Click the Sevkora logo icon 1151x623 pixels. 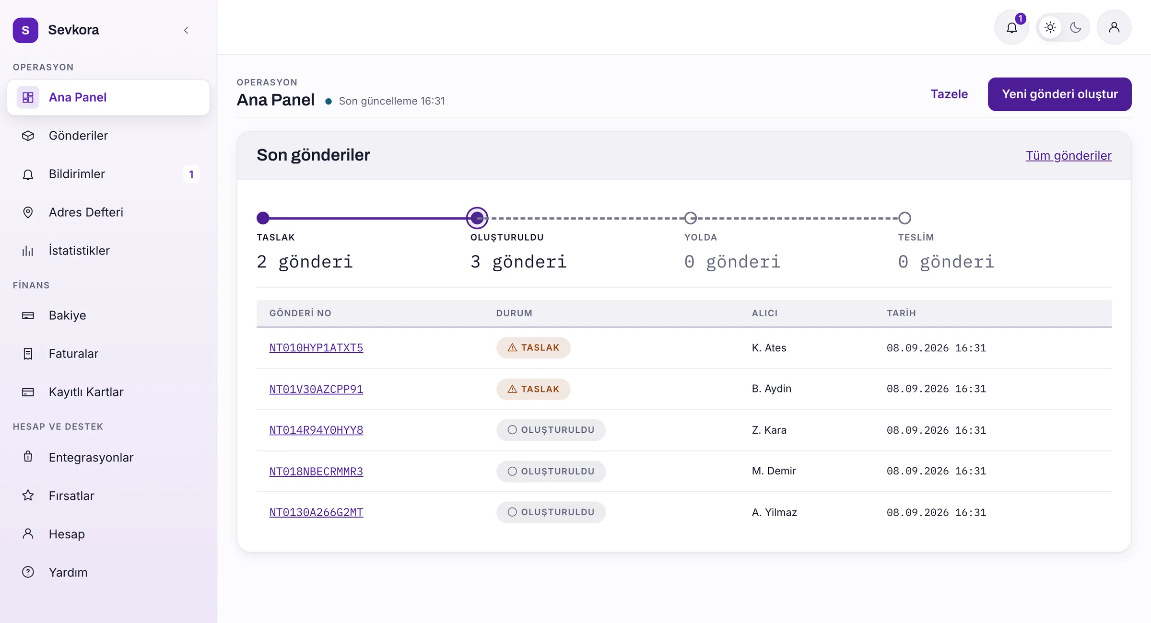click(25, 30)
